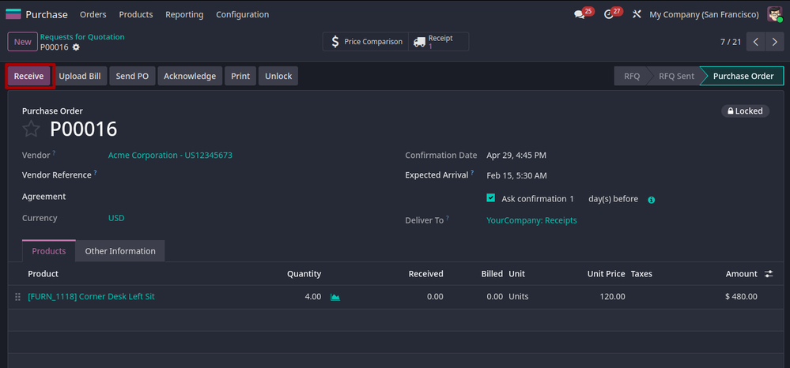Open the activities clock icon with 27 badge
Screen dimensions: 790x368
(609, 14)
